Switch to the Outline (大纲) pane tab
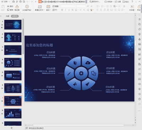Image resolution: width=142 pixels, height=130 pixels. 7,16
